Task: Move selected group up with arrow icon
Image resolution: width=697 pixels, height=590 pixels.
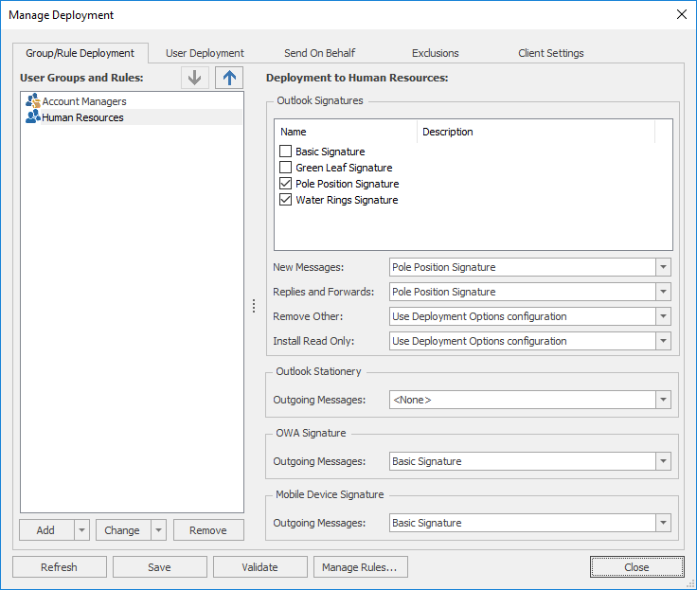Action: pos(228,78)
